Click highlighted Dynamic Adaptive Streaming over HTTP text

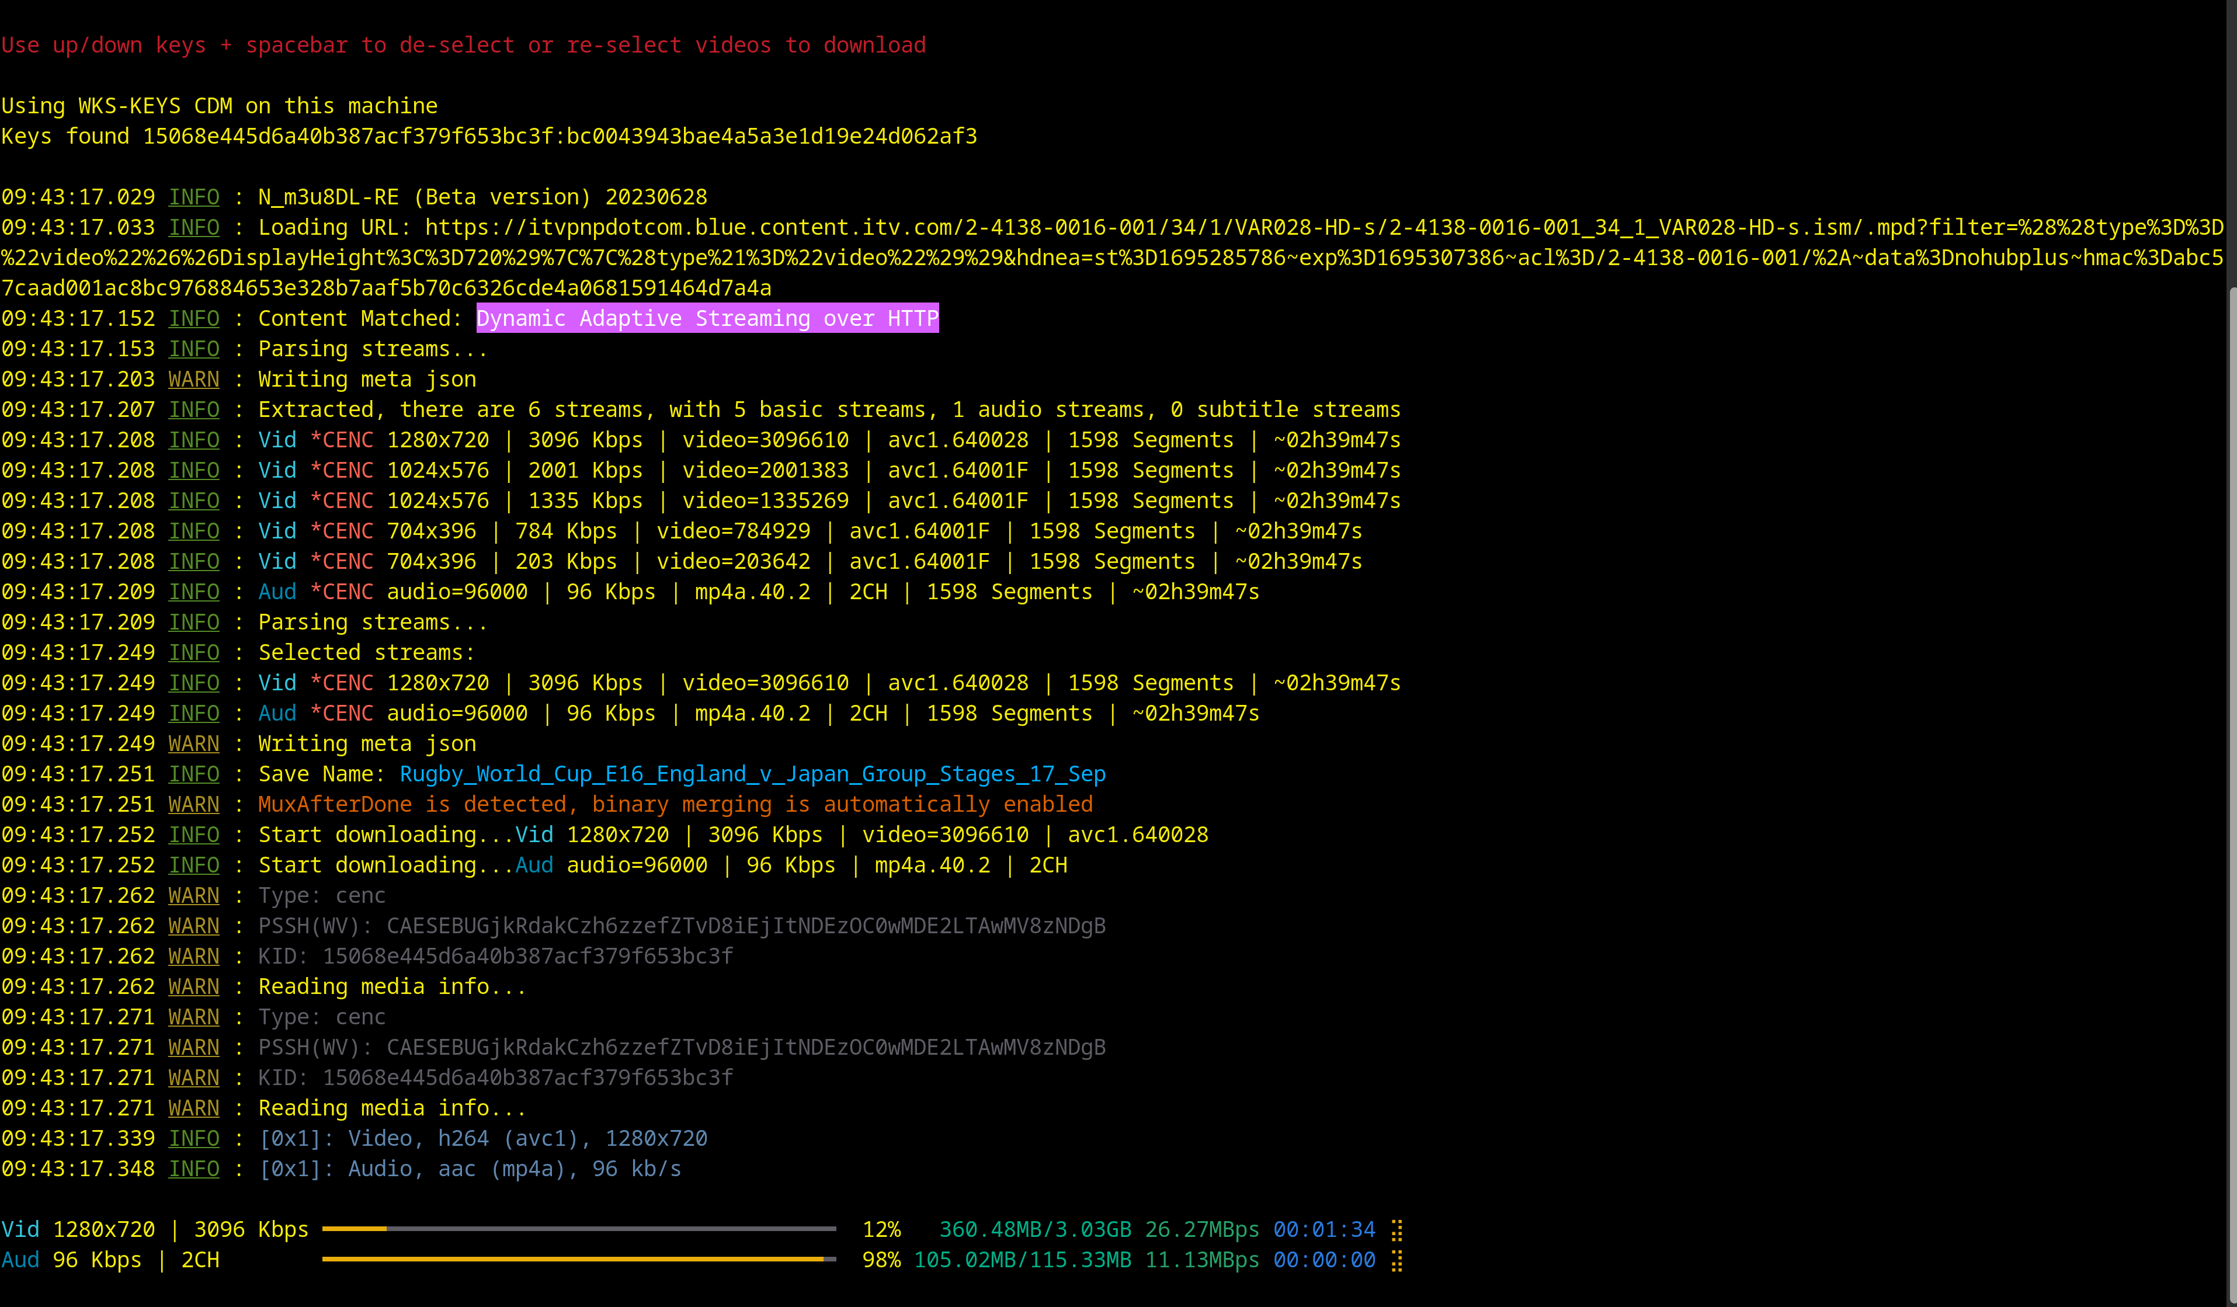(x=707, y=318)
